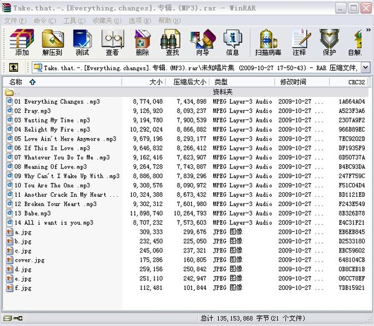Click the 添加 (Add) toolbar icon
Image resolution: width=374 pixels, height=326 pixels.
[22, 42]
